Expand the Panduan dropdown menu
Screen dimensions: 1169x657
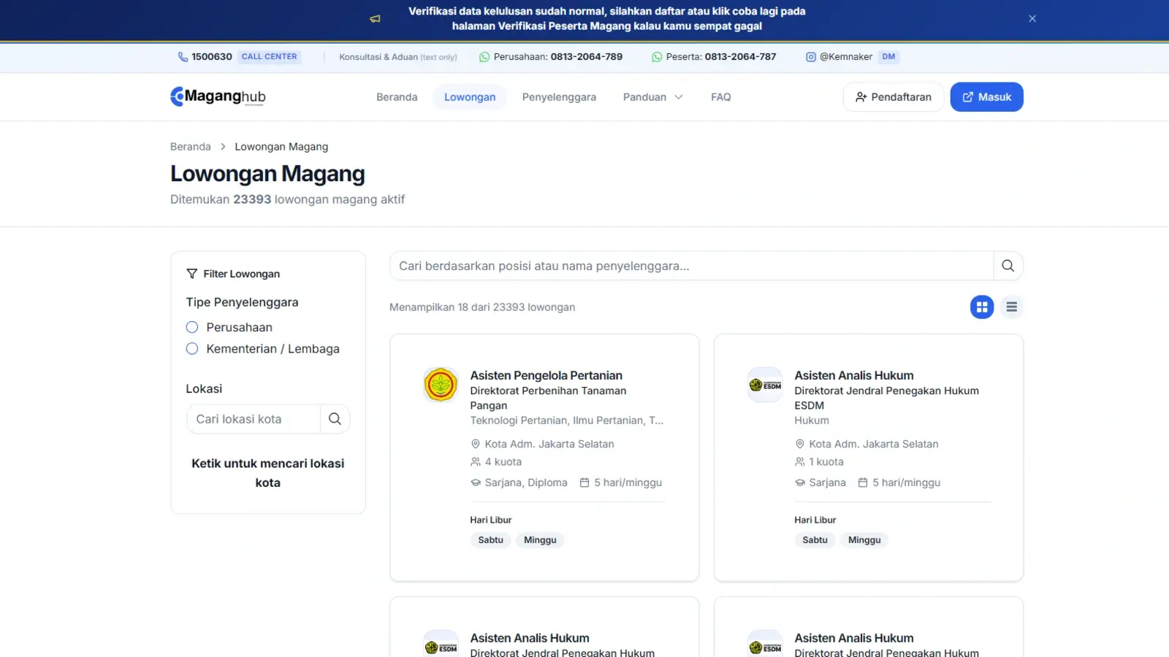(652, 97)
